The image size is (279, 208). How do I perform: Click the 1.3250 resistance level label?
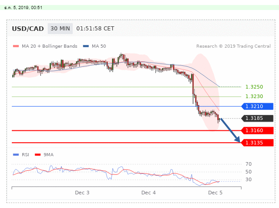254,87
